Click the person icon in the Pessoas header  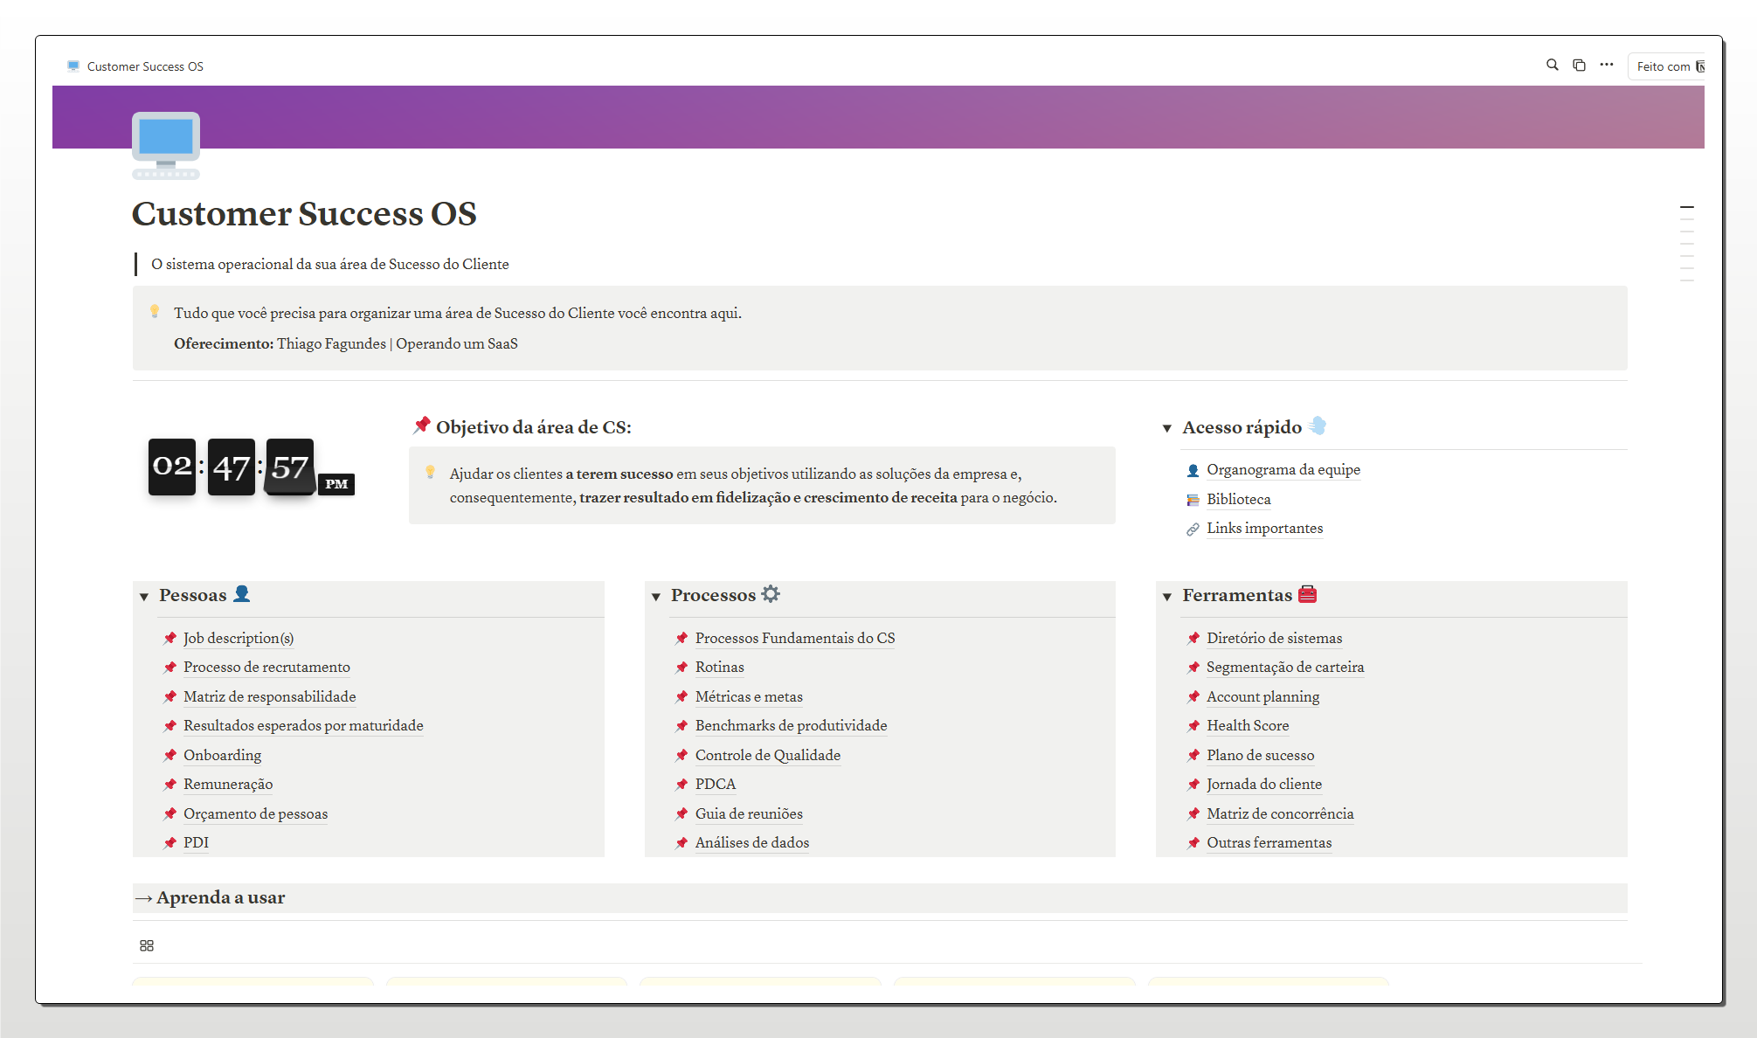pyautogui.click(x=243, y=594)
